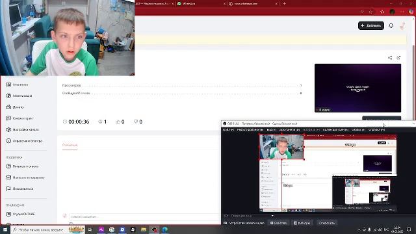Screen dimensions: 416x234
Task: Click the taskbar clock and date
Action: (397, 229)
